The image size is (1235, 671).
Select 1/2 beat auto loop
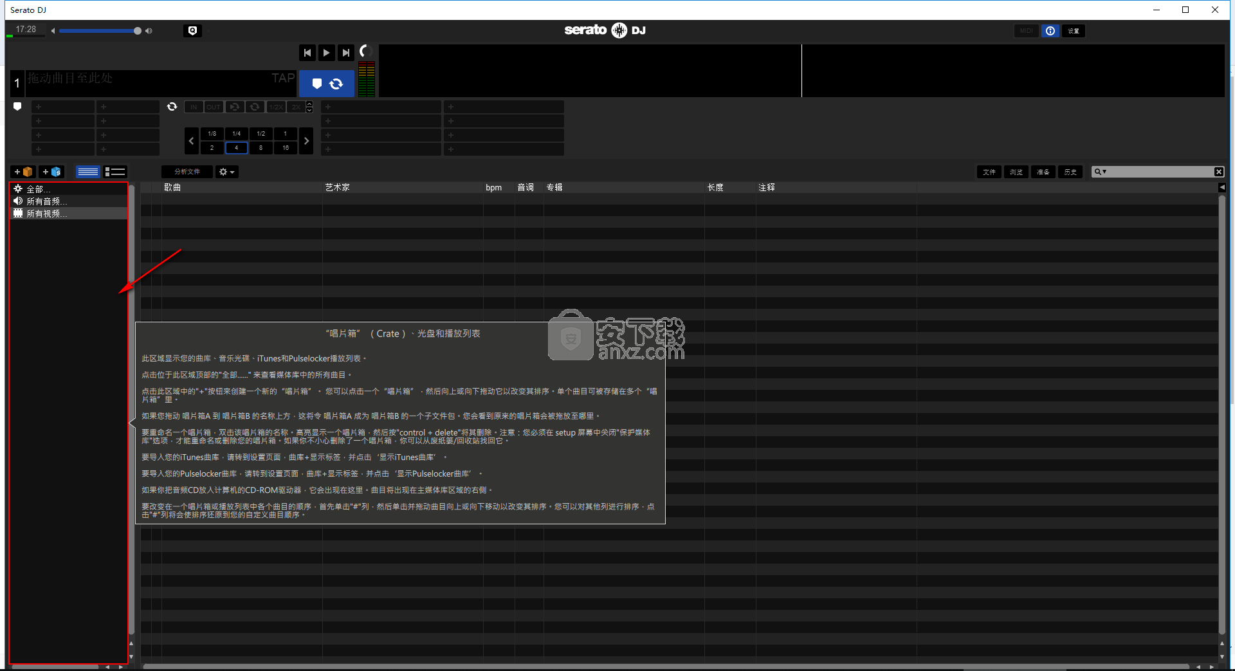261,134
